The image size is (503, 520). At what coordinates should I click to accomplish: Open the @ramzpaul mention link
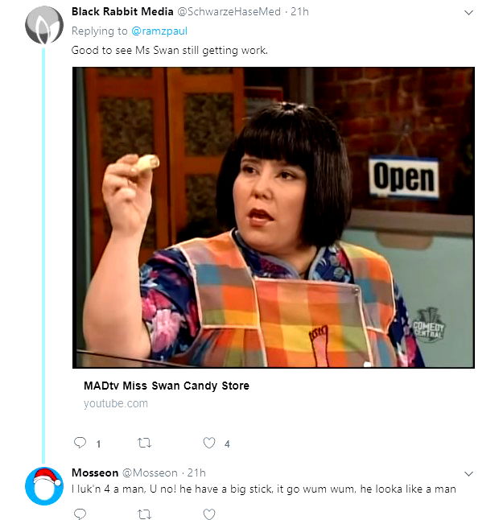[159, 31]
